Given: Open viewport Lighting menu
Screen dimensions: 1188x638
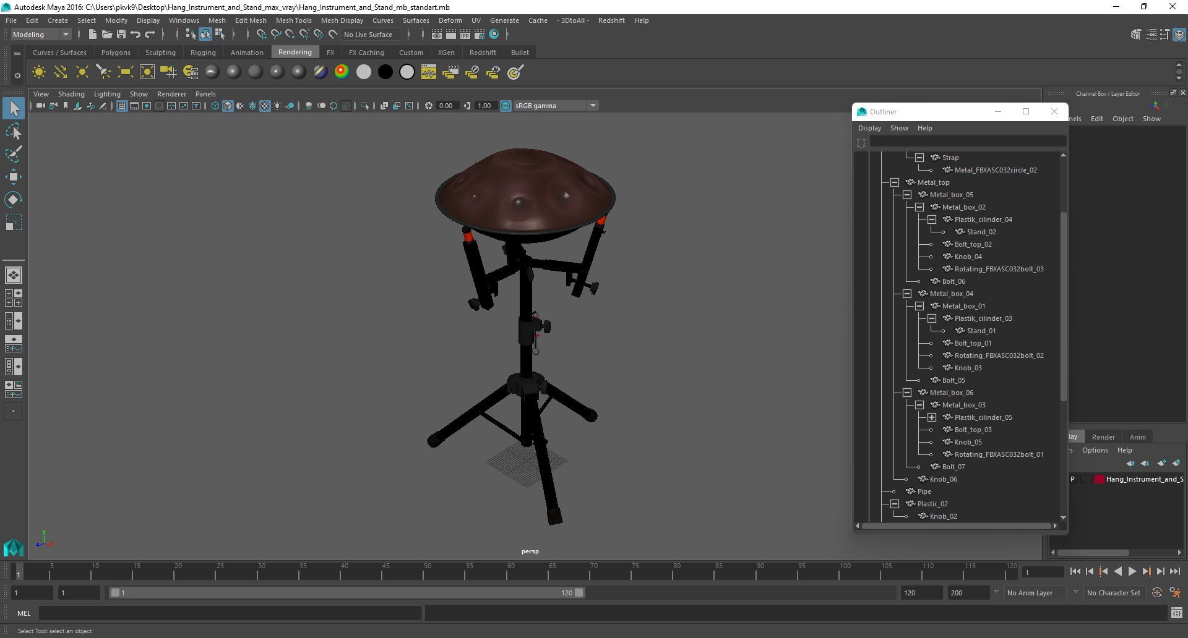Looking at the screenshot, I should point(107,94).
